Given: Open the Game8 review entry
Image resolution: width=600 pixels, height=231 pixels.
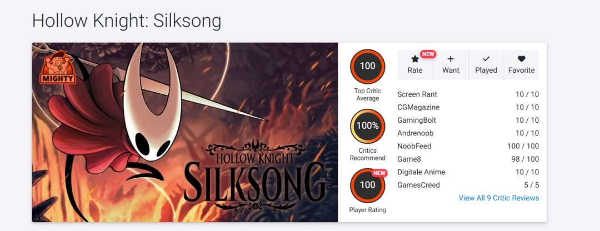Looking at the screenshot, I should 409,159.
